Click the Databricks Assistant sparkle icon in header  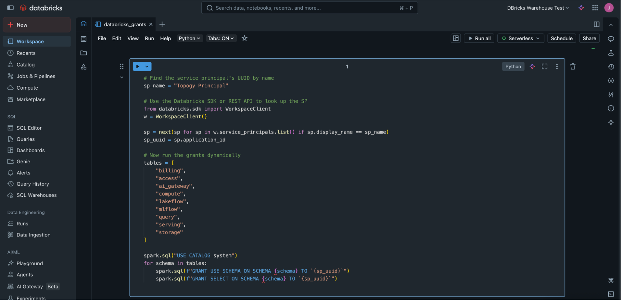(581, 8)
